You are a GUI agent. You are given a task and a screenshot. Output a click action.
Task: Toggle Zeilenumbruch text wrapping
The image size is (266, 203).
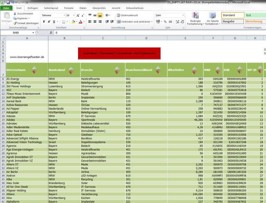click(127, 16)
